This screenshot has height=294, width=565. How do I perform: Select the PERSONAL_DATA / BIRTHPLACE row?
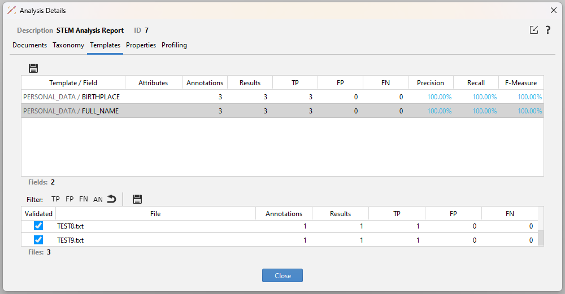click(72, 97)
